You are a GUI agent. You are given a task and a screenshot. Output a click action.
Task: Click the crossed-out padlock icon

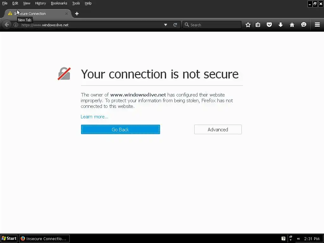64,73
